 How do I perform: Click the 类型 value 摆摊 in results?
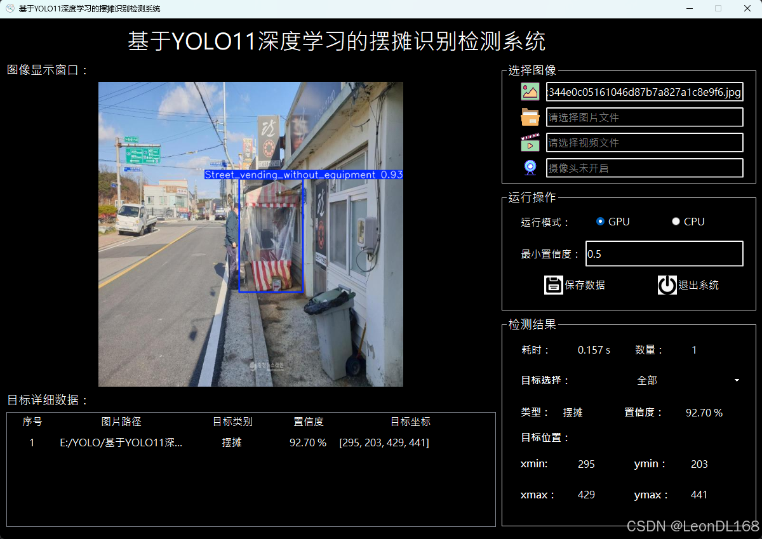coord(573,413)
